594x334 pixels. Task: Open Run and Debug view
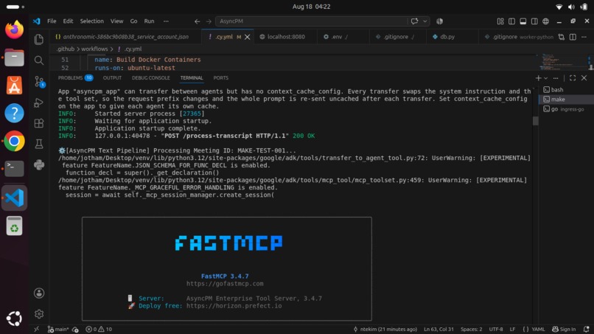pos(38,102)
